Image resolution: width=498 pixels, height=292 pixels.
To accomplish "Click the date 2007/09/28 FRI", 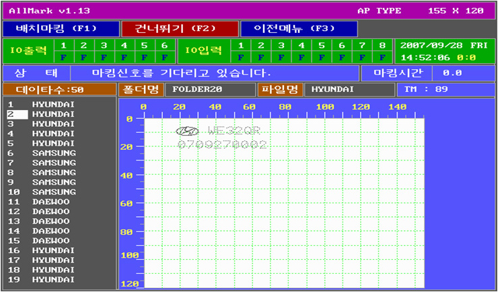I will coord(443,45).
